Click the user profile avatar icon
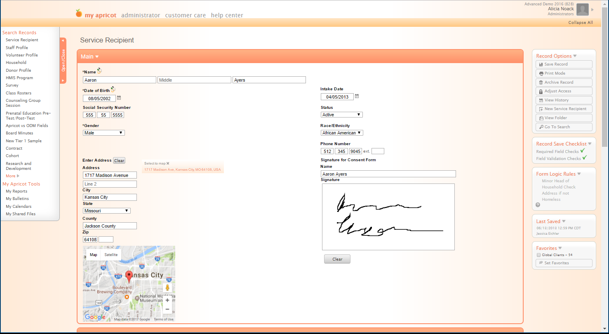The image size is (609, 334). coord(582,9)
